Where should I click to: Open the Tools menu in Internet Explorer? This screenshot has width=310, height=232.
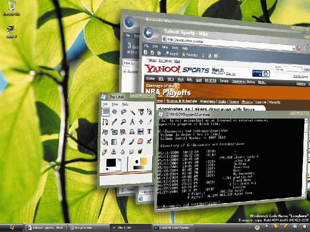click(x=175, y=47)
